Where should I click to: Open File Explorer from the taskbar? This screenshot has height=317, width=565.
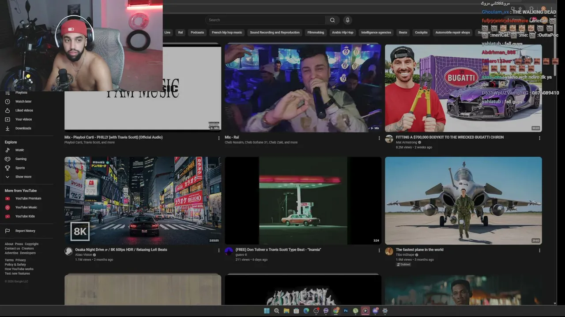pos(286,311)
